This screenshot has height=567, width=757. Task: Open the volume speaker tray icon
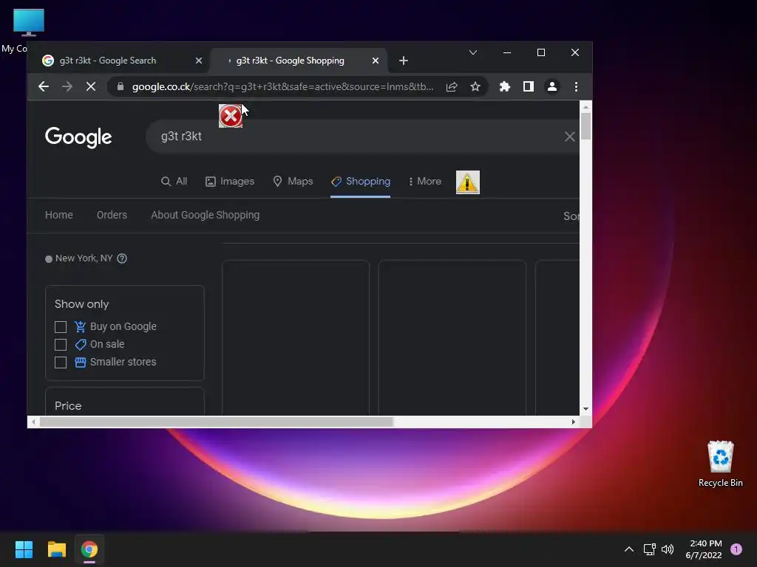coord(668,549)
